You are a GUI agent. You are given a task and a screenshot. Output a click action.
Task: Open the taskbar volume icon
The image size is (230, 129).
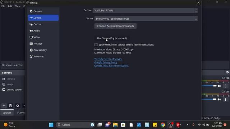coord(203,125)
